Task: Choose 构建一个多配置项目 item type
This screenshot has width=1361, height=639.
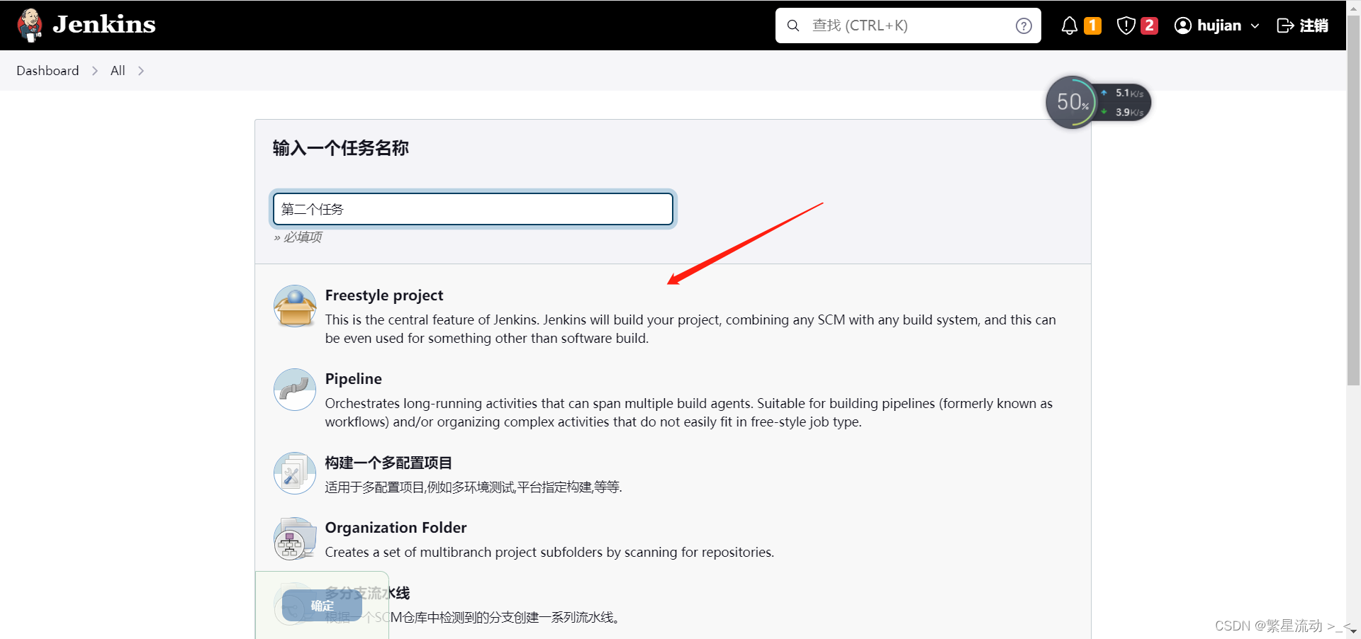Action: (x=388, y=463)
